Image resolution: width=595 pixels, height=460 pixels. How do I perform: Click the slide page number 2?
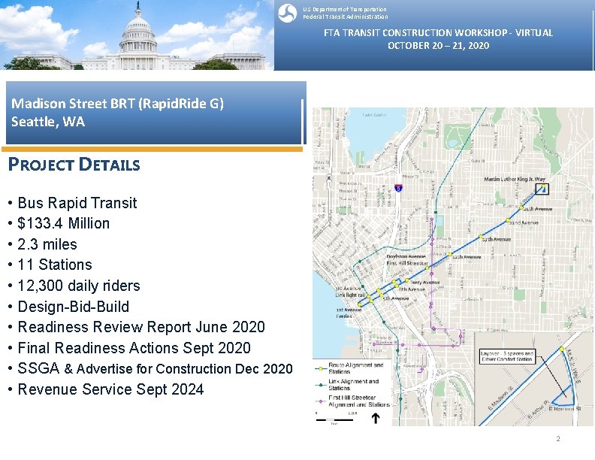[557, 439]
